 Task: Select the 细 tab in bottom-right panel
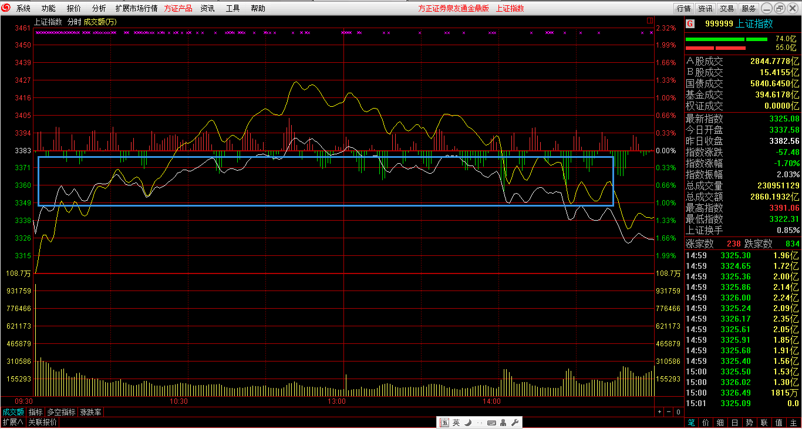pyautogui.click(x=720, y=423)
